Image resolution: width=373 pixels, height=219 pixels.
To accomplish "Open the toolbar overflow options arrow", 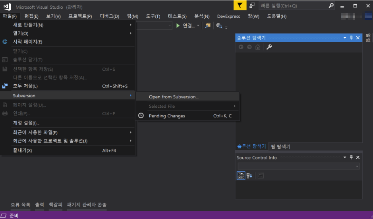I will tap(226, 27).
